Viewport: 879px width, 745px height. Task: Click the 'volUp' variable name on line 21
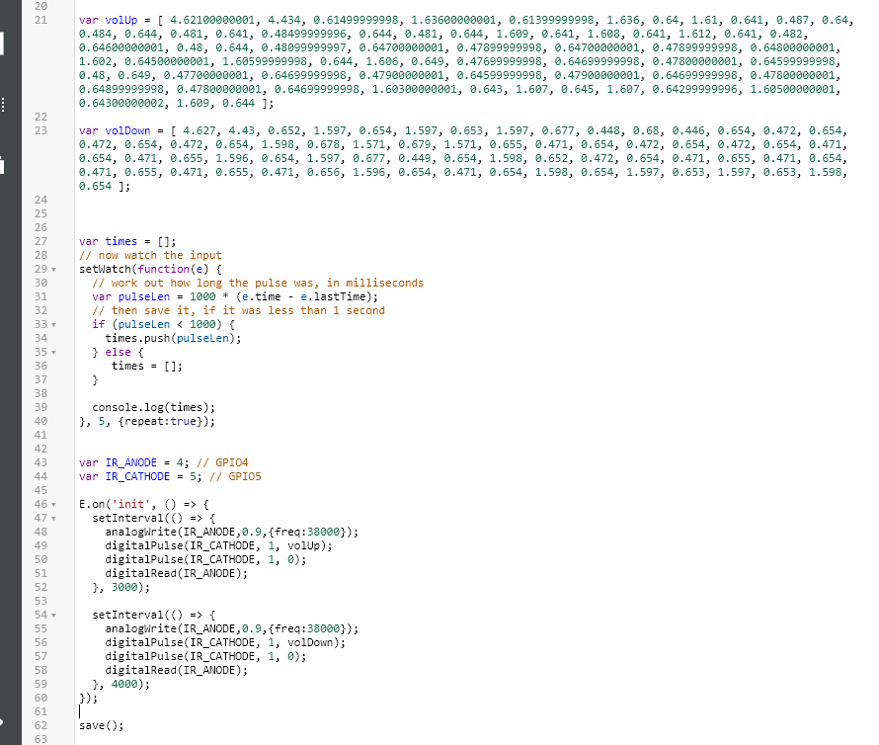(x=121, y=20)
